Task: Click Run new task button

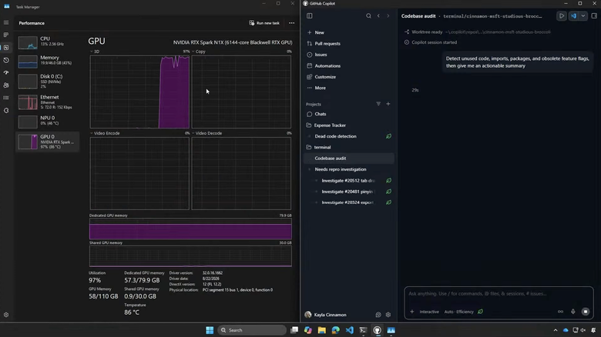Action: coord(264,23)
